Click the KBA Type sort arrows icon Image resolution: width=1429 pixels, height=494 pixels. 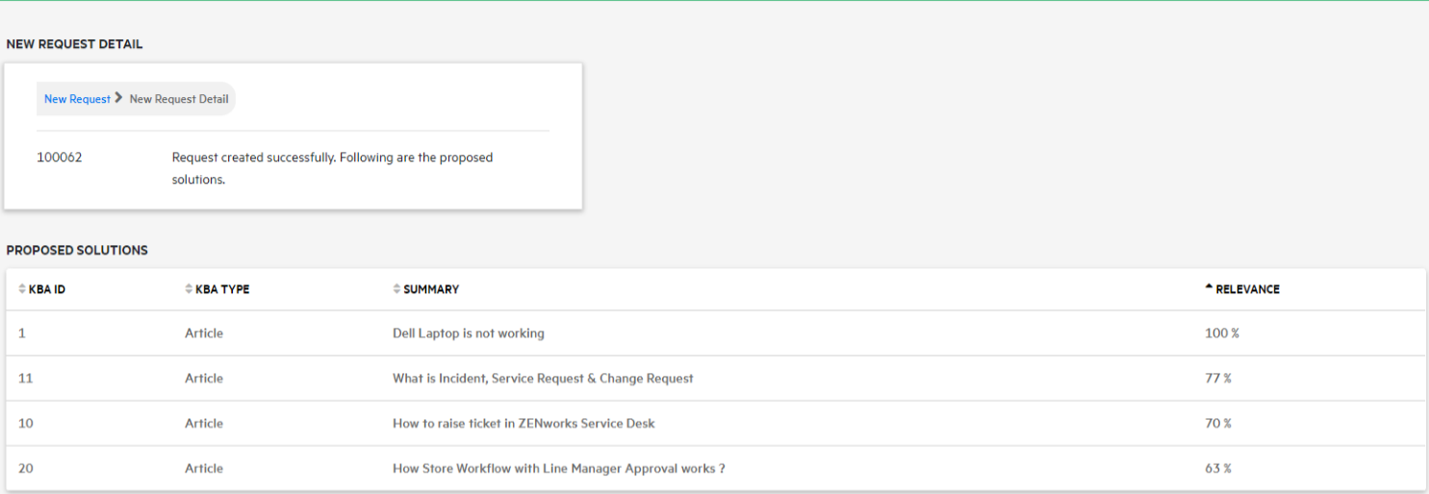tap(189, 289)
